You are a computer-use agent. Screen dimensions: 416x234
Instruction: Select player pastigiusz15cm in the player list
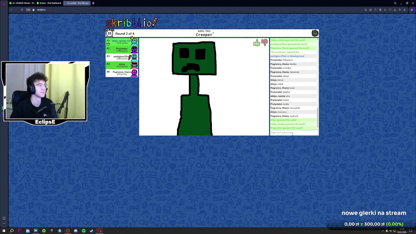tap(122, 57)
